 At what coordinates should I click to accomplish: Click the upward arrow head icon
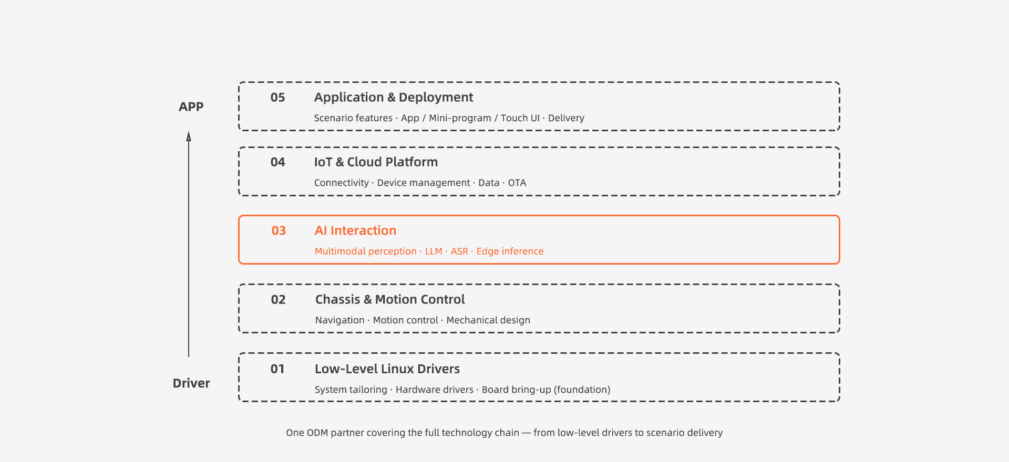189,136
